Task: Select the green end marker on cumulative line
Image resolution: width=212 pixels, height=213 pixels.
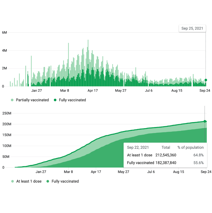Action: 205,121
